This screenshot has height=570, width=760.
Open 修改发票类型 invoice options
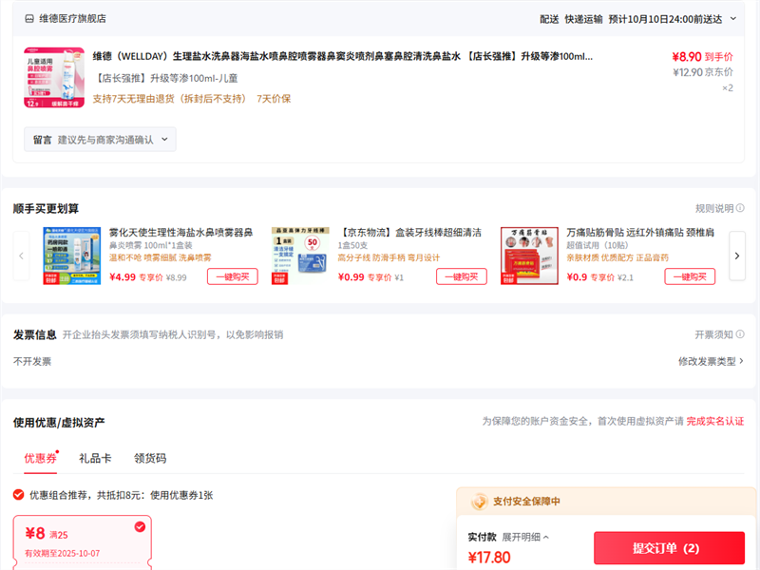pyautogui.click(x=711, y=361)
